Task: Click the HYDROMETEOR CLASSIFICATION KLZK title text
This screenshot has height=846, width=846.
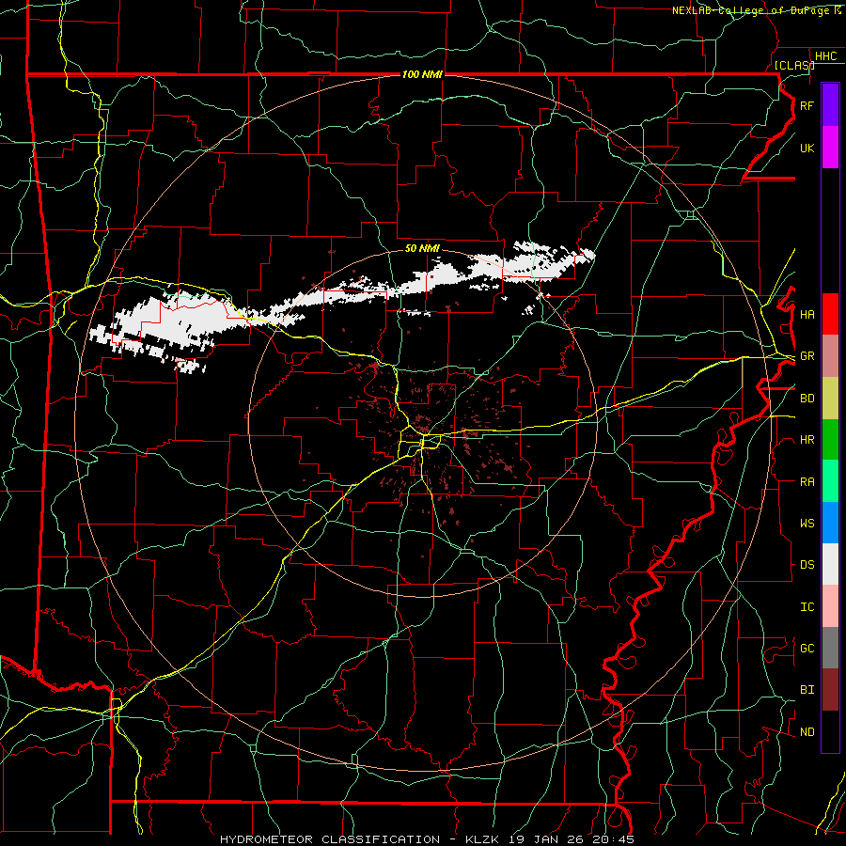Action: [427, 839]
